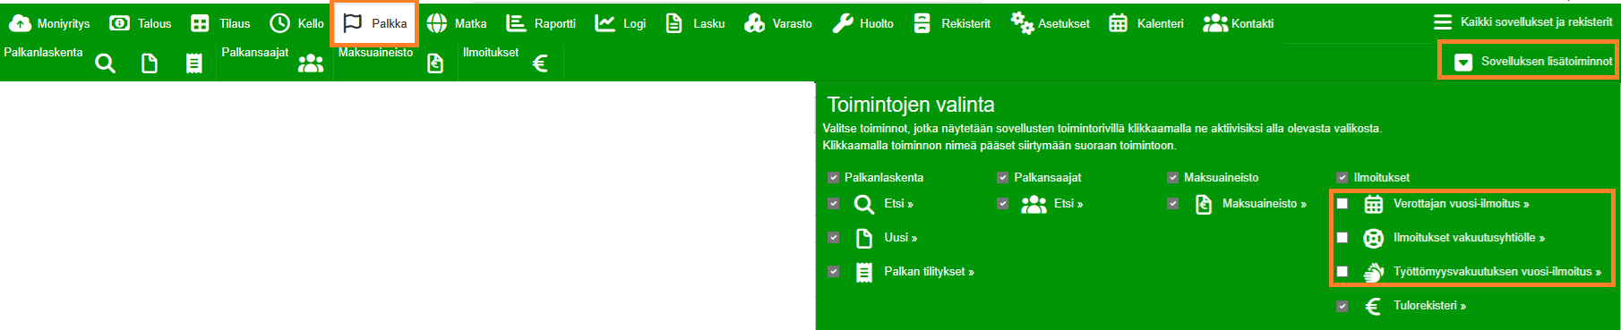Open the Matka application
1621x330 pixels.
(x=457, y=23)
